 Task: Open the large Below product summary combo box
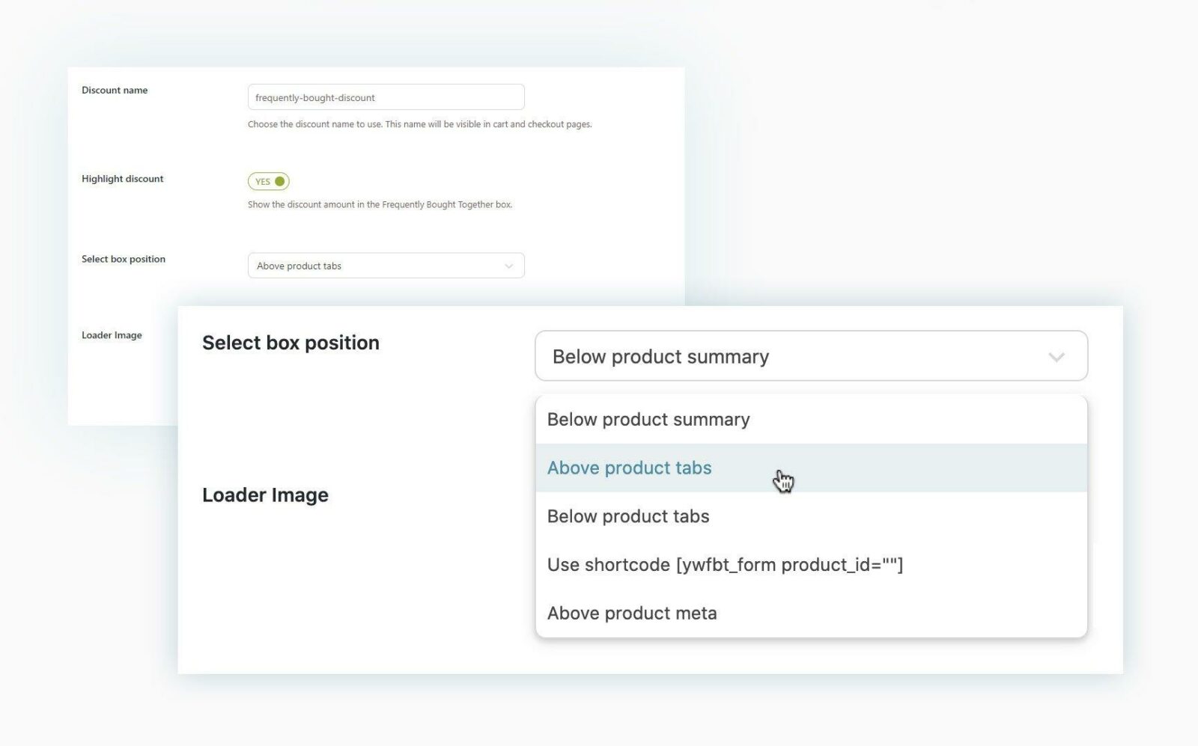[x=811, y=356]
